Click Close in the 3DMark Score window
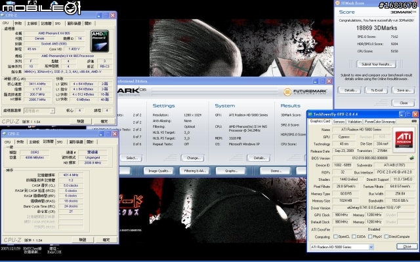 404,103
